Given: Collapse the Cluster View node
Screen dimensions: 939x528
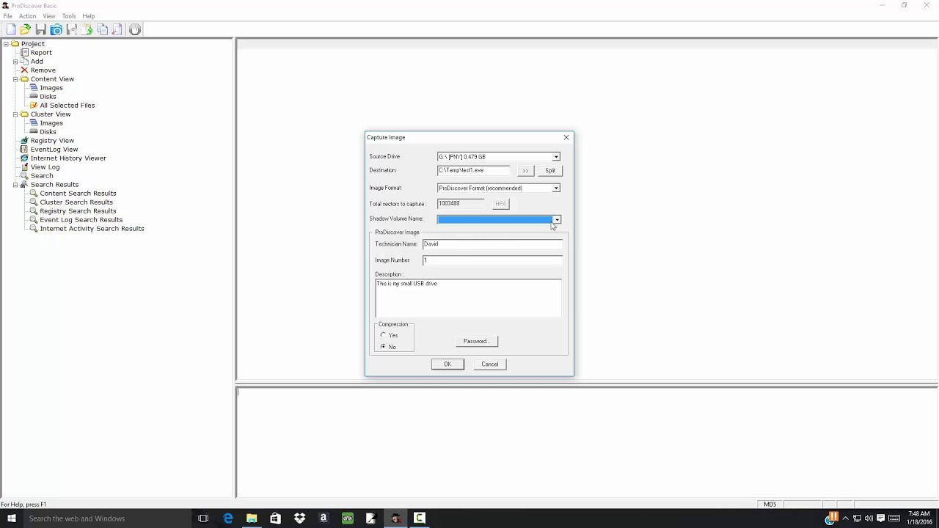Looking at the screenshot, I should pos(15,114).
